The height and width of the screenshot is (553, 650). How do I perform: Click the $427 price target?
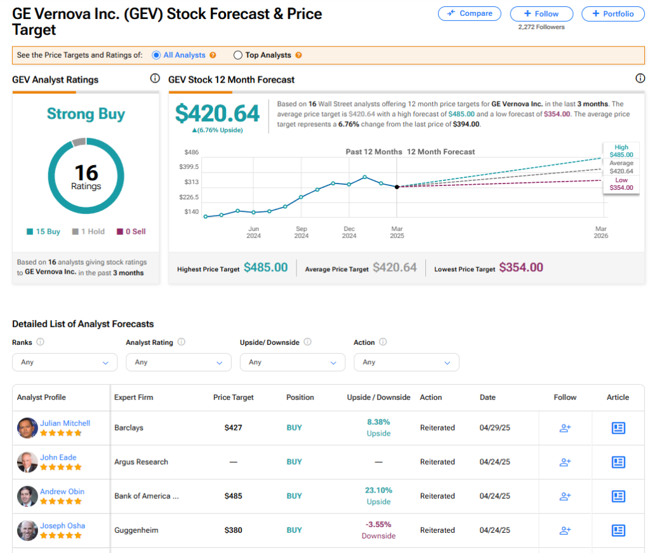tap(234, 428)
